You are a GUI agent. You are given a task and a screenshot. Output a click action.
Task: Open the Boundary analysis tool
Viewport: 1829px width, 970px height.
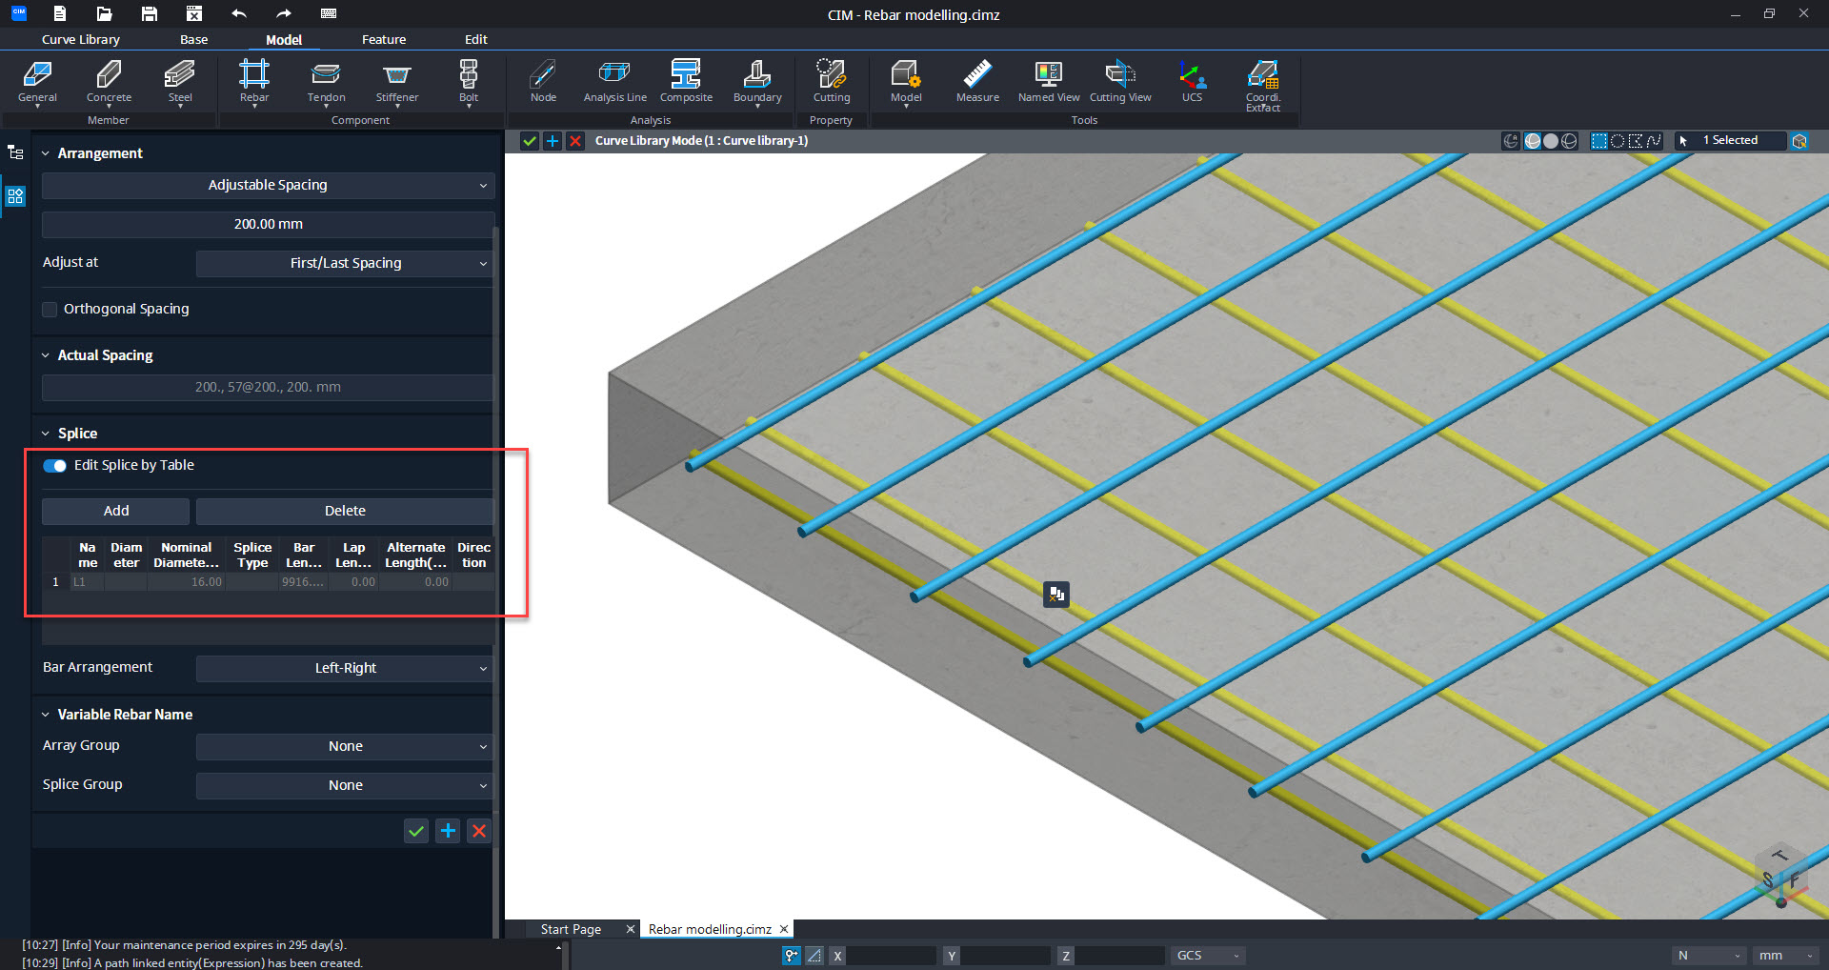757,82
